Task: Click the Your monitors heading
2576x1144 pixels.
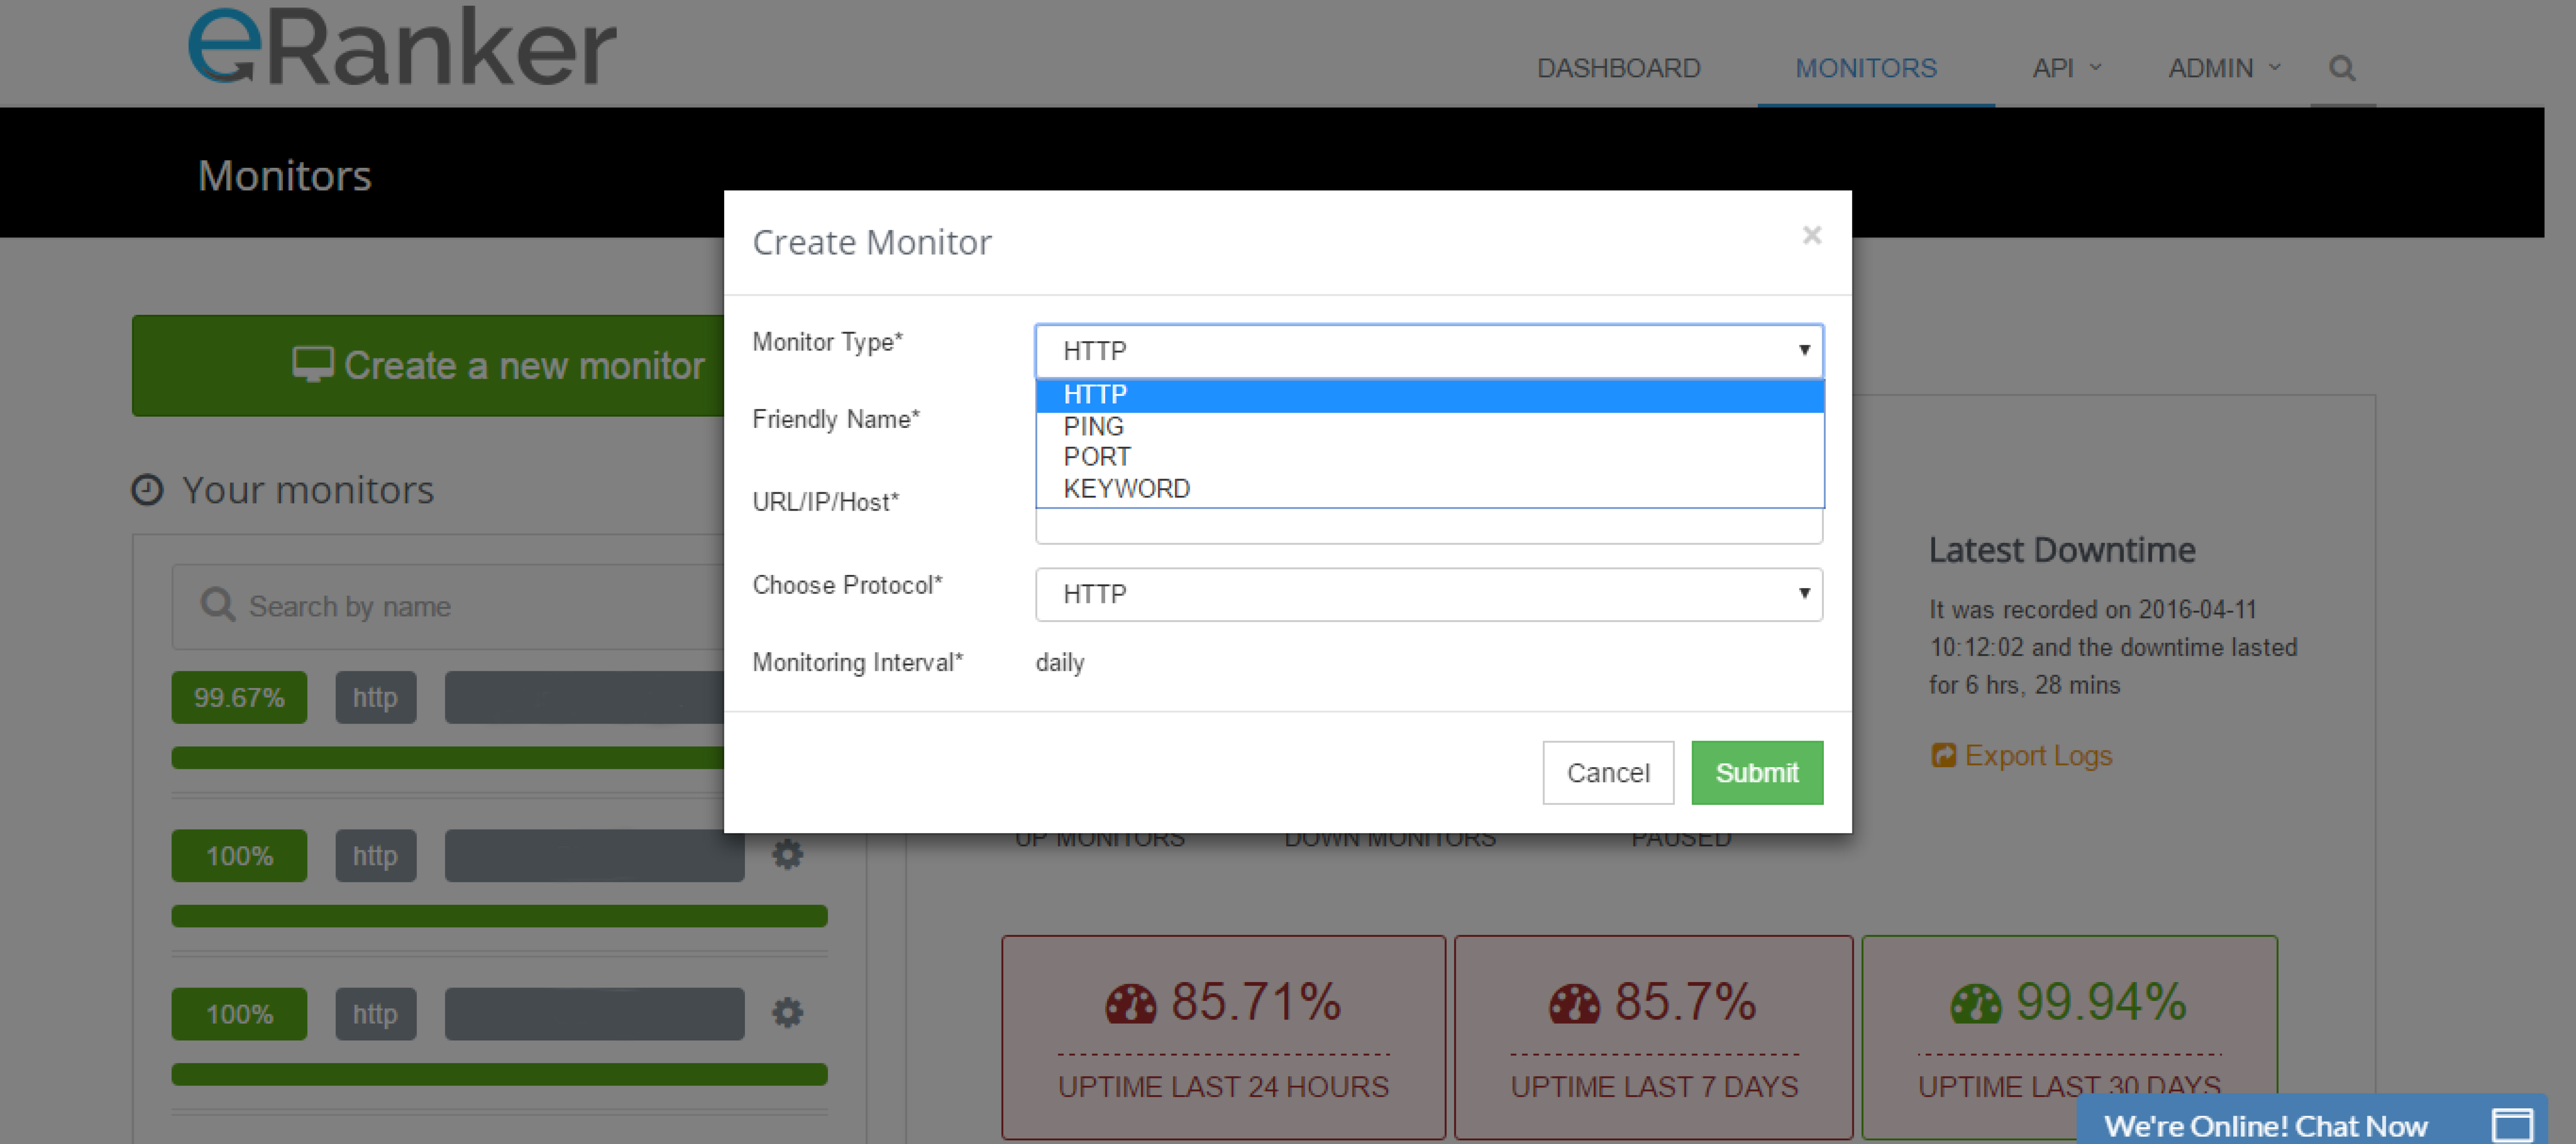Action: pos(308,489)
